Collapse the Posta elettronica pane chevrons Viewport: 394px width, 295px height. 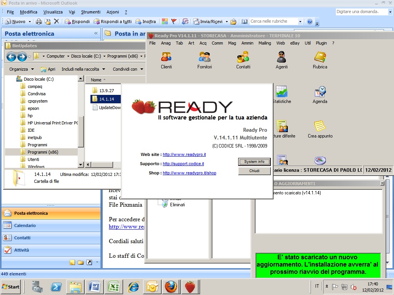click(96, 33)
